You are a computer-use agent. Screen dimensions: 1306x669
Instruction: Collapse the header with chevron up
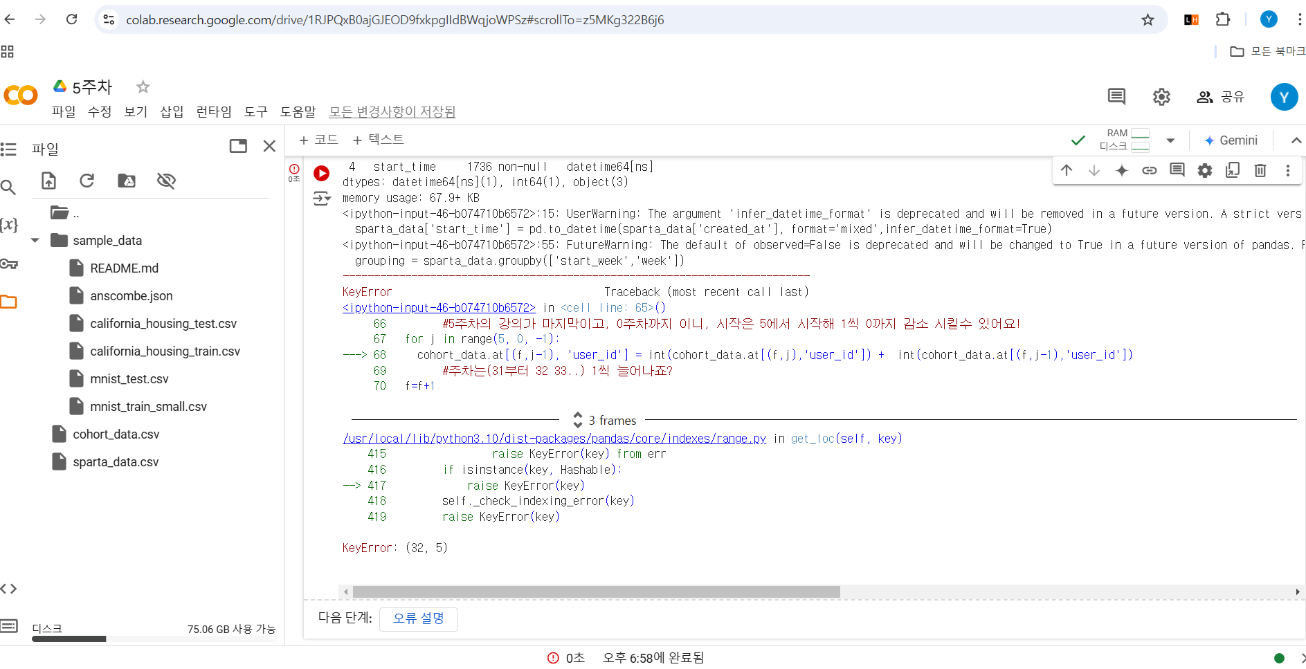click(1296, 140)
